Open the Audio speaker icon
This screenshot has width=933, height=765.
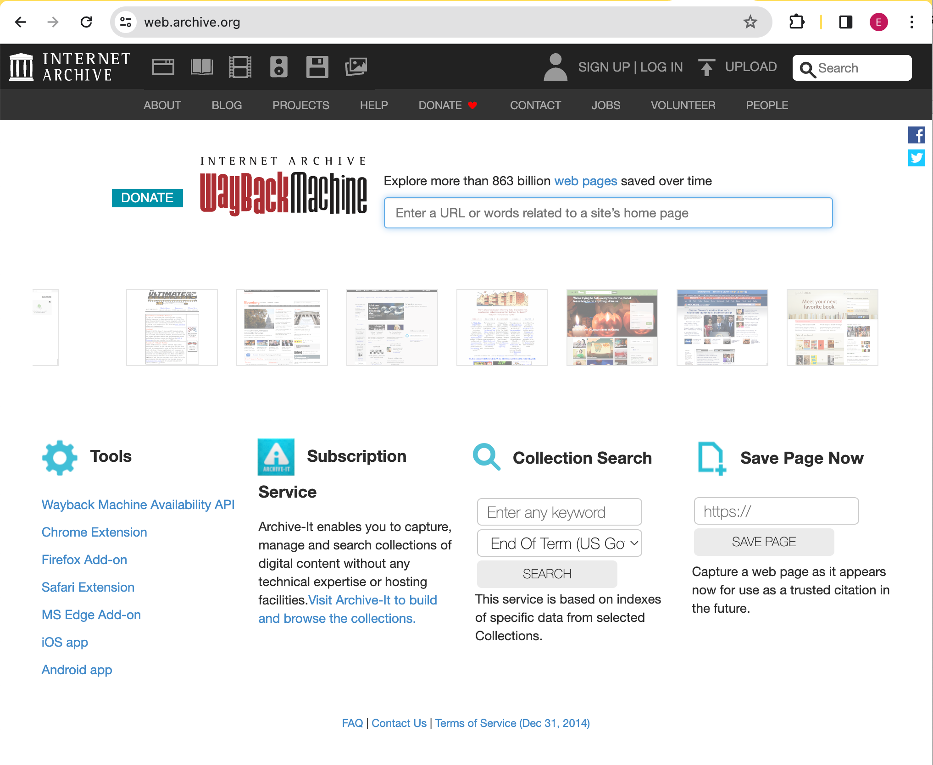point(278,67)
